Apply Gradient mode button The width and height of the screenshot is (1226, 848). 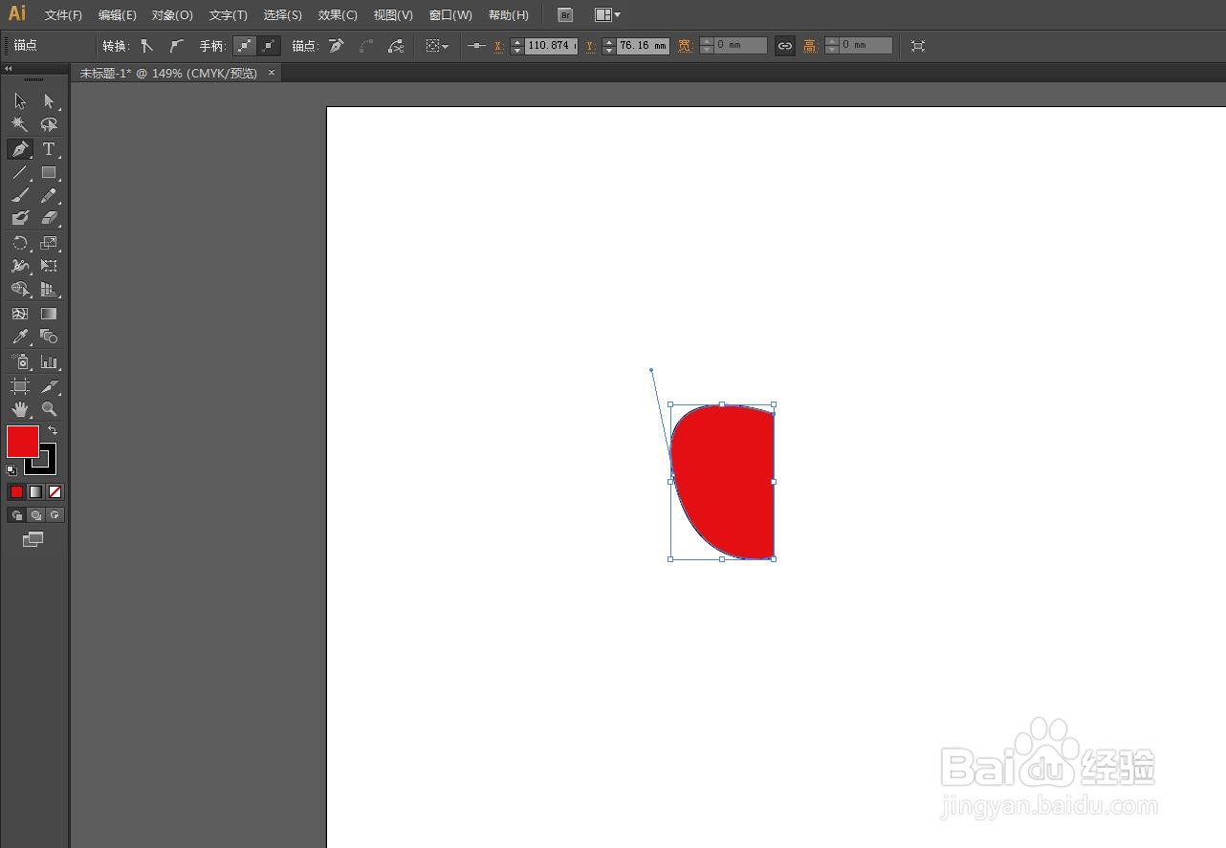(x=35, y=491)
